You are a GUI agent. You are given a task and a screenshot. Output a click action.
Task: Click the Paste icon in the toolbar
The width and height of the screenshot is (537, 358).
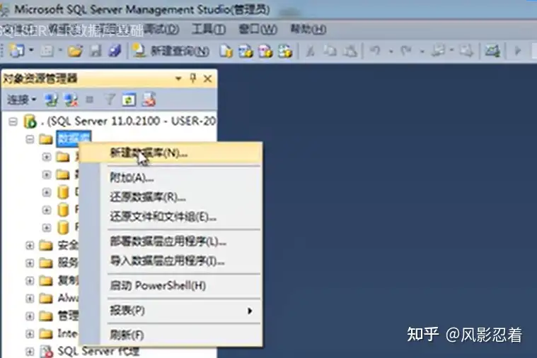[x=350, y=51]
